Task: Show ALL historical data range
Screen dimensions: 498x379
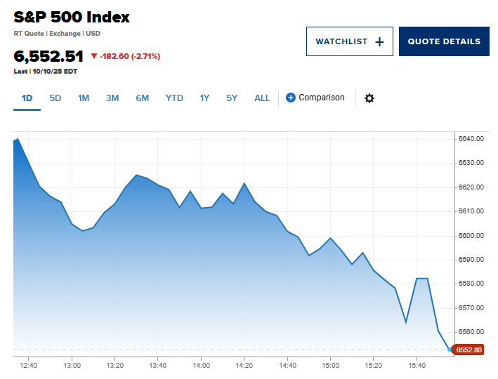Action: pos(262,98)
